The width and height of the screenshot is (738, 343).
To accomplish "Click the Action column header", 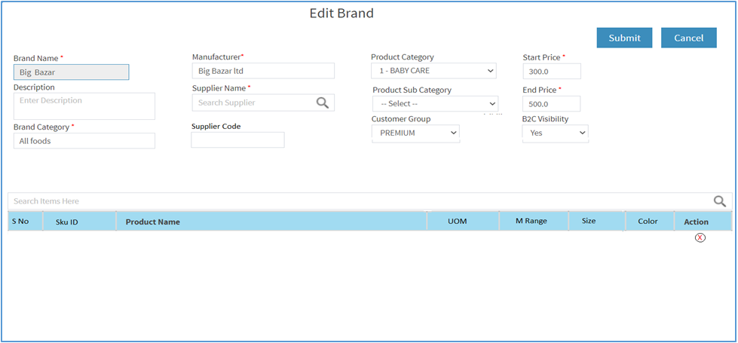I will click(x=703, y=221).
